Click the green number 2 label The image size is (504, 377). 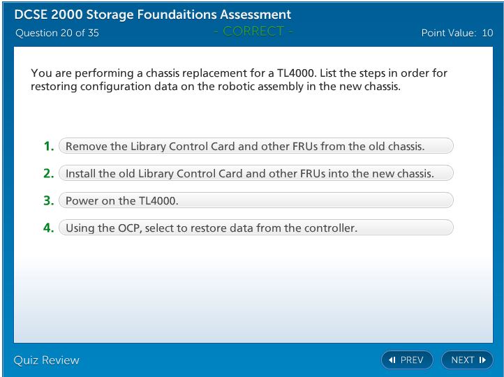[x=49, y=174]
